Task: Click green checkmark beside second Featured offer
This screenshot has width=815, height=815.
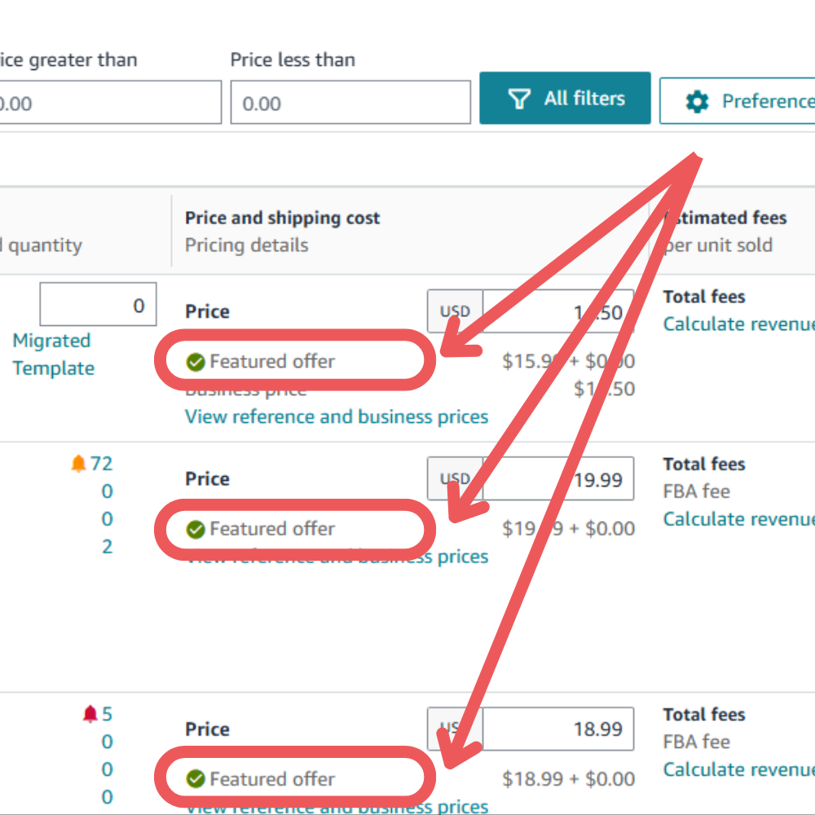Action: 196,530
